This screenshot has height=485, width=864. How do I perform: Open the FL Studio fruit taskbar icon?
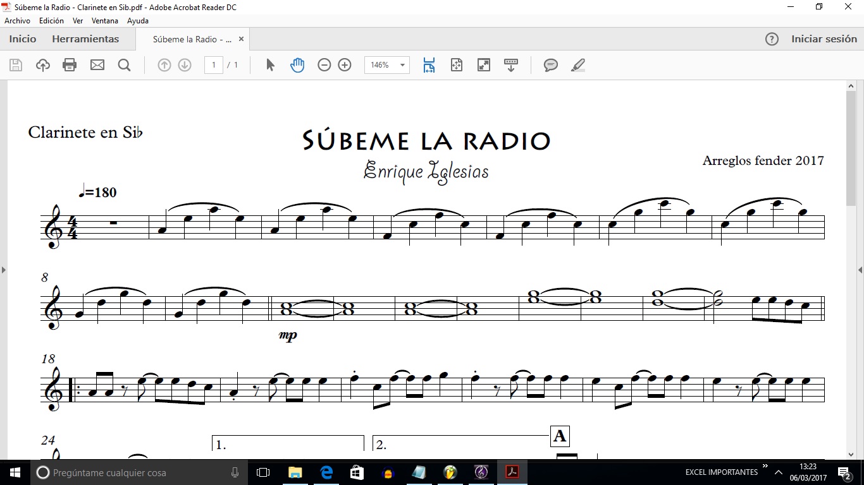(x=450, y=472)
